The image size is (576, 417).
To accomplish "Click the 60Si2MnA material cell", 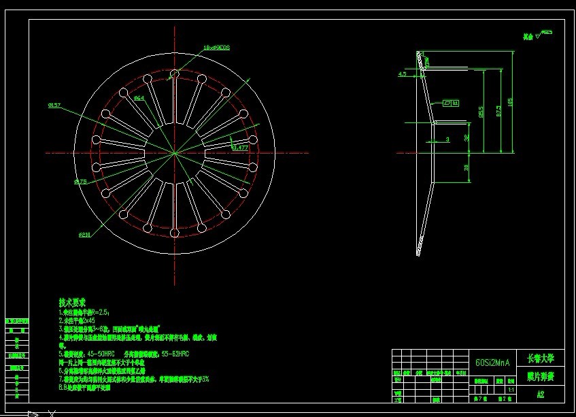I will (x=493, y=363).
